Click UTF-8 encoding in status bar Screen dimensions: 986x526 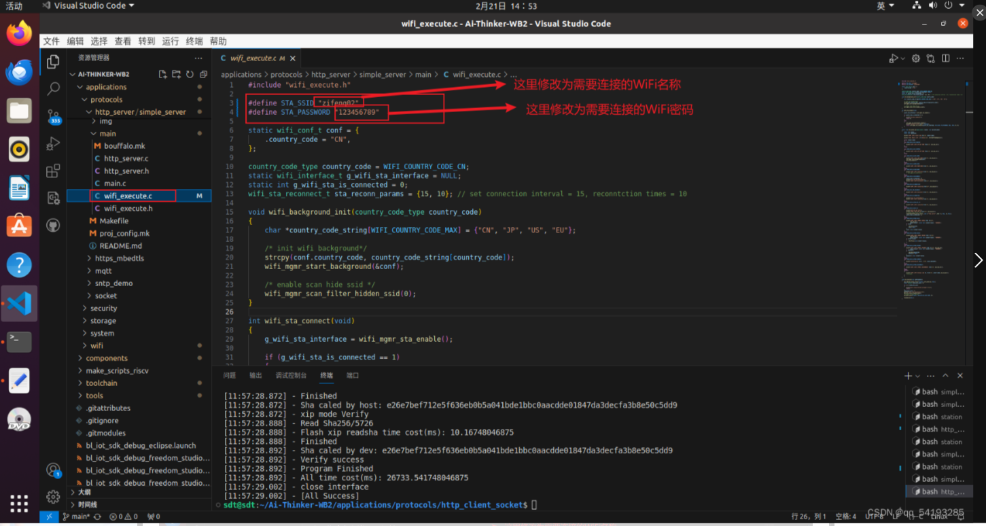click(875, 516)
